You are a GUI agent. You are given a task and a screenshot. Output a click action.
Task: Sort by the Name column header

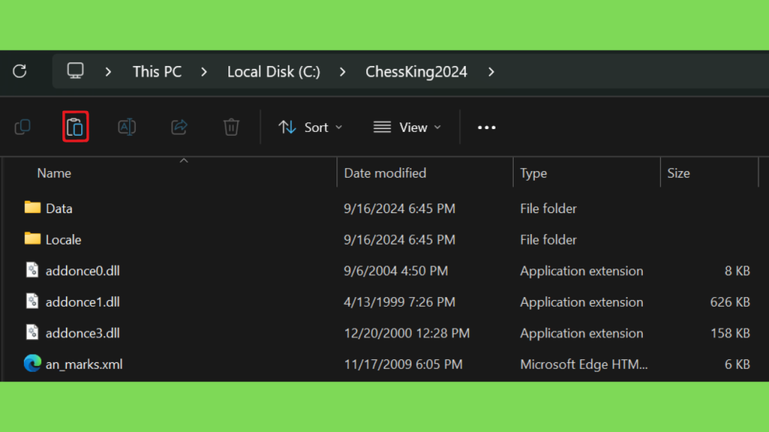[x=54, y=173]
